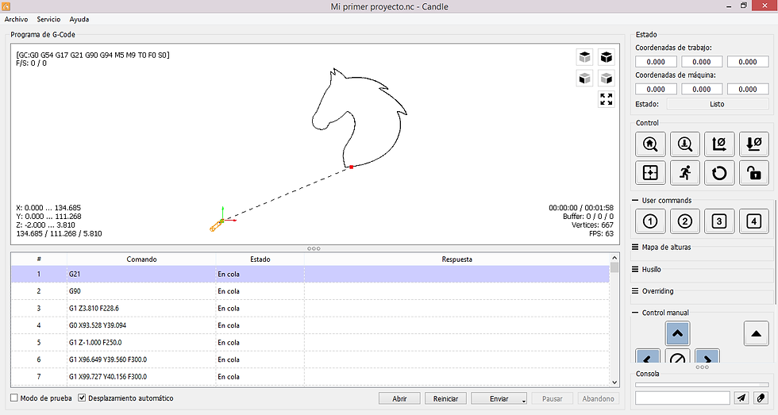Zero the XY axes with the axes-zero icon
This screenshot has width=778, height=415.
coord(719,144)
